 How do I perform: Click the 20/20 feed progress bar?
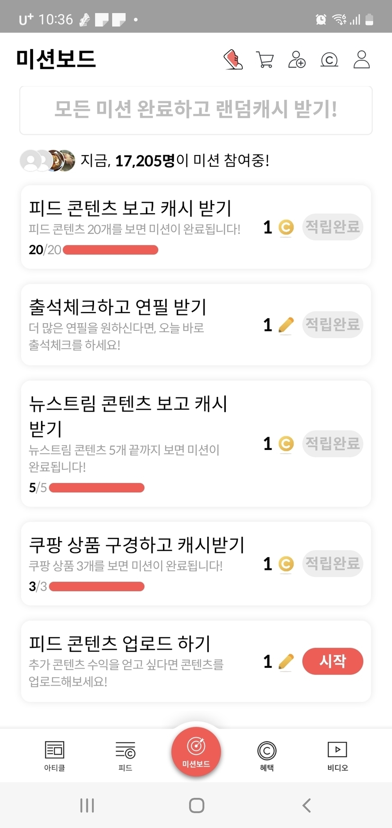coord(110,250)
